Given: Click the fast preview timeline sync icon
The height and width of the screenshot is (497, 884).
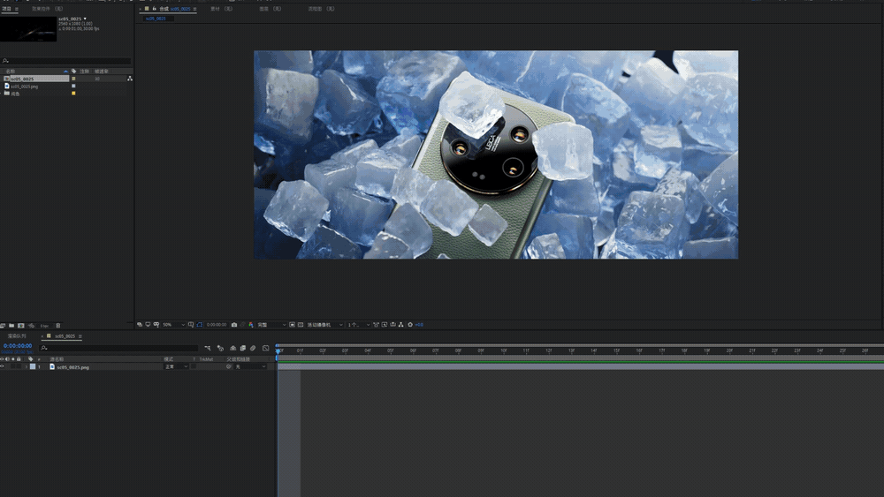Looking at the screenshot, I should 393,325.
